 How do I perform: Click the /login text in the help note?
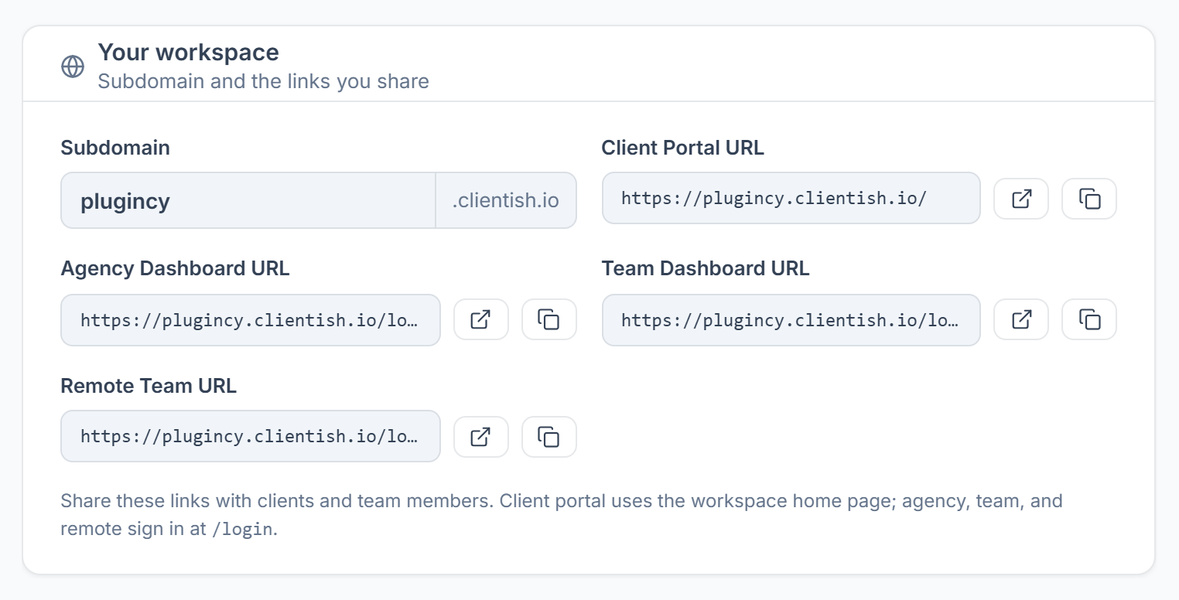coord(242,530)
